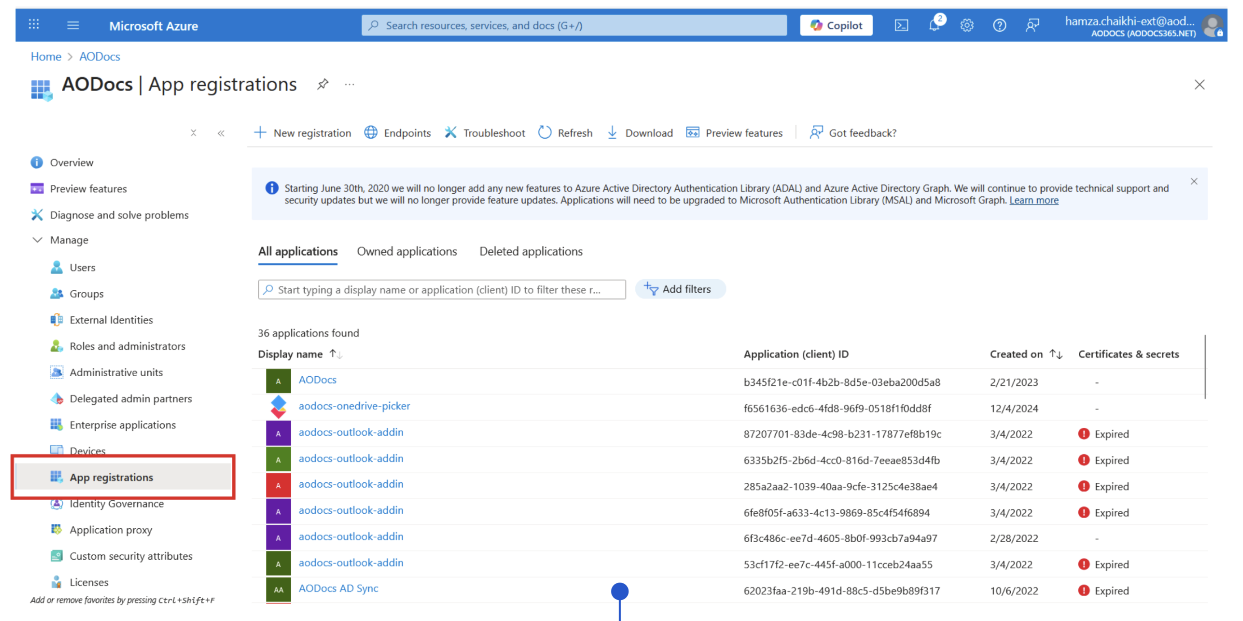Sort by Created on column
This screenshot has height=621, width=1243.
1026,354
